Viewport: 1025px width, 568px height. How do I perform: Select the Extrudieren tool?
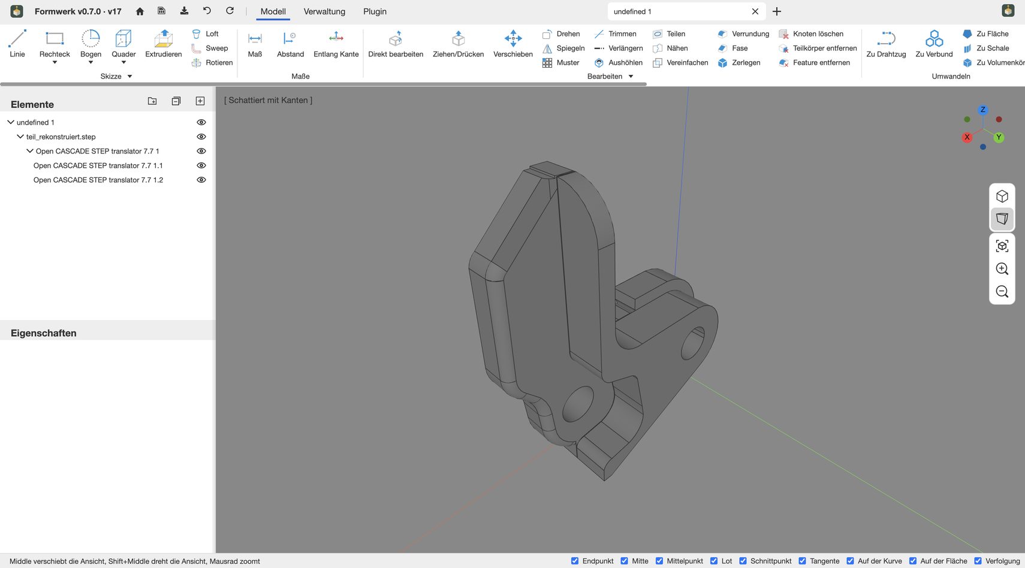point(163,44)
